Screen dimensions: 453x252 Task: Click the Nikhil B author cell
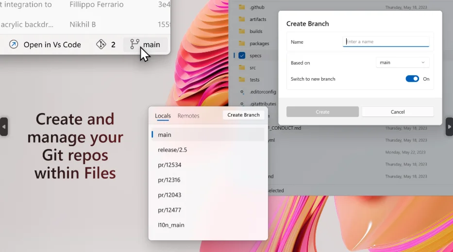click(83, 25)
